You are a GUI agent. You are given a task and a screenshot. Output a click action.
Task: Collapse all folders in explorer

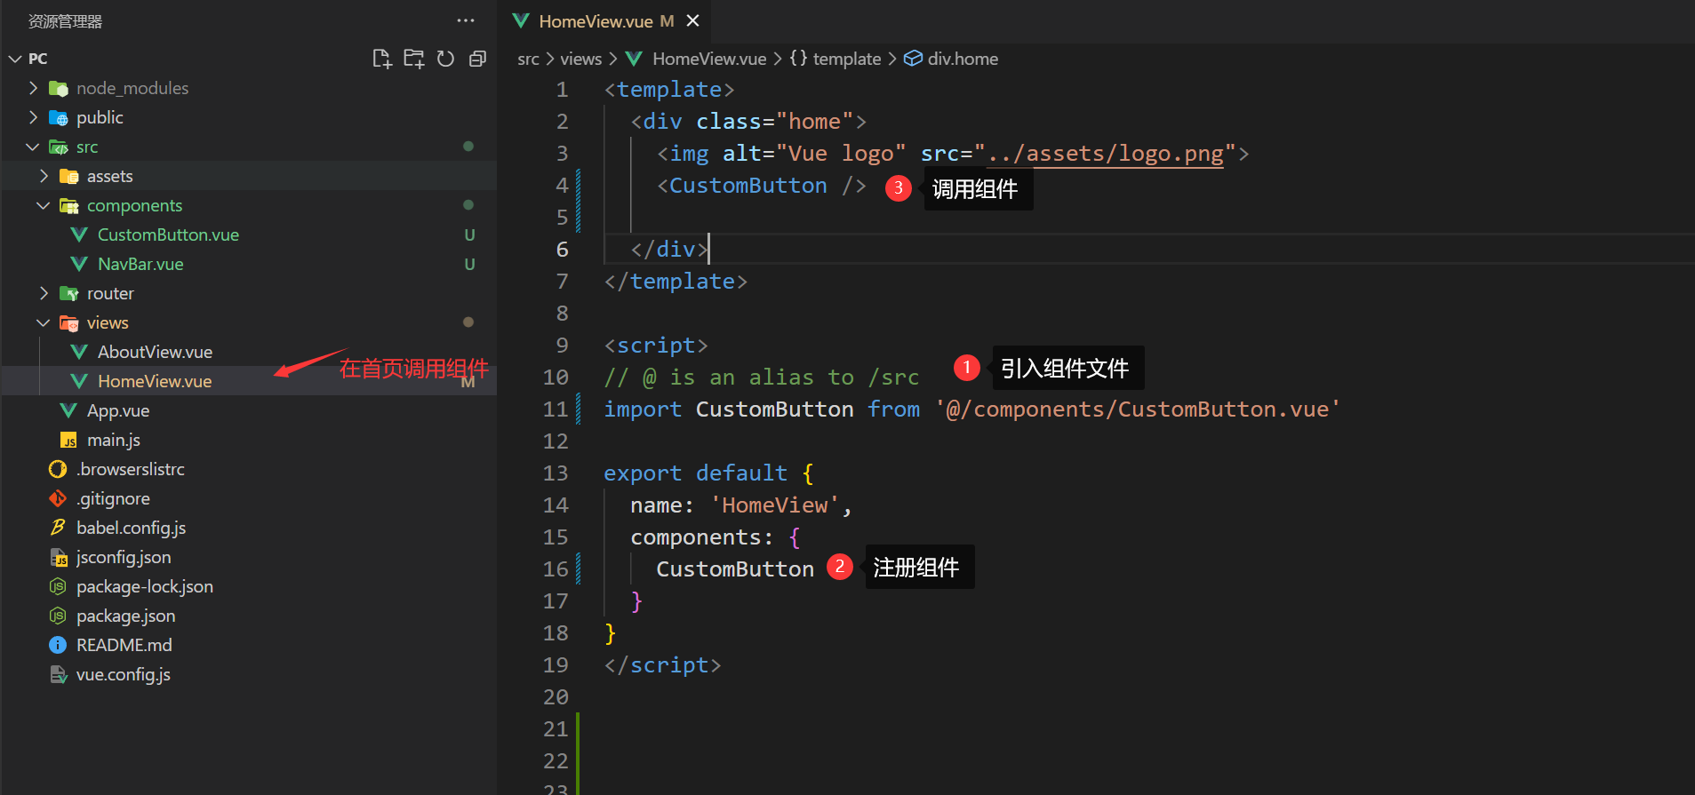point(477,59)
